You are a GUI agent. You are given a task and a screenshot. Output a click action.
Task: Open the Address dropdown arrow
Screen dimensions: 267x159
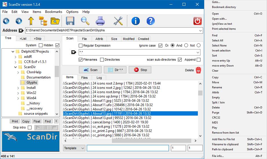pyautogui.click(x=200, y=31)
